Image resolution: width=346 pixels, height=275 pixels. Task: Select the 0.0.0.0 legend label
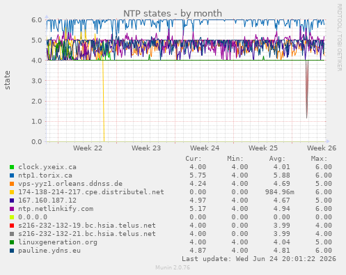click(x=33, y=217)
